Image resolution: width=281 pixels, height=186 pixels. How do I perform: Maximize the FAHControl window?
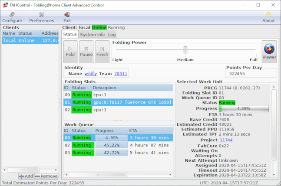point(258,5)
